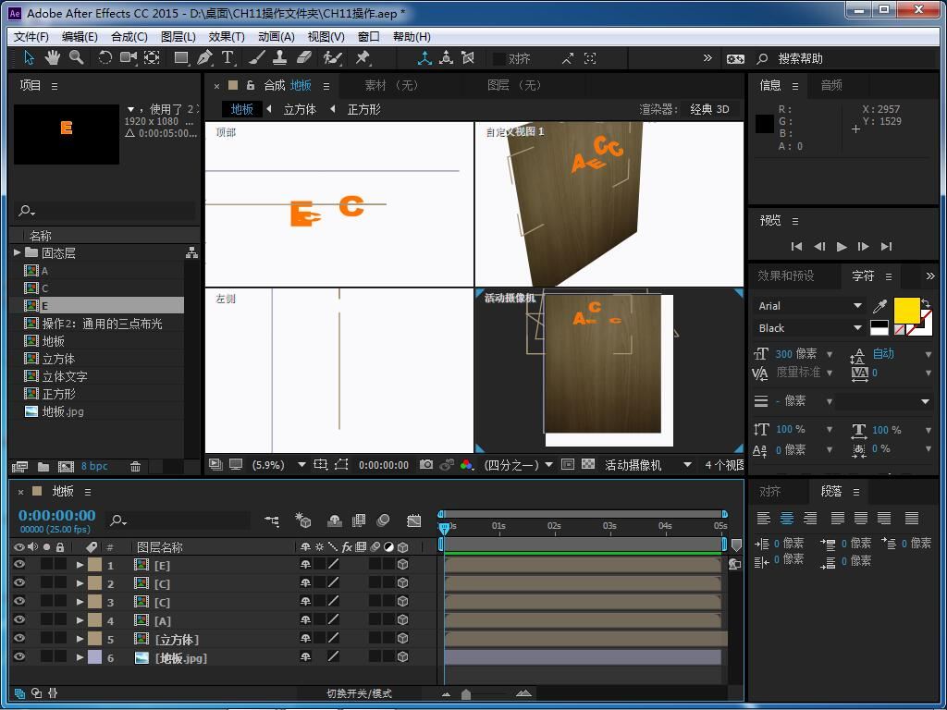Pick the Pen tool in toolbar
This screenshot has width=947, height=710.
pos(204,57)
